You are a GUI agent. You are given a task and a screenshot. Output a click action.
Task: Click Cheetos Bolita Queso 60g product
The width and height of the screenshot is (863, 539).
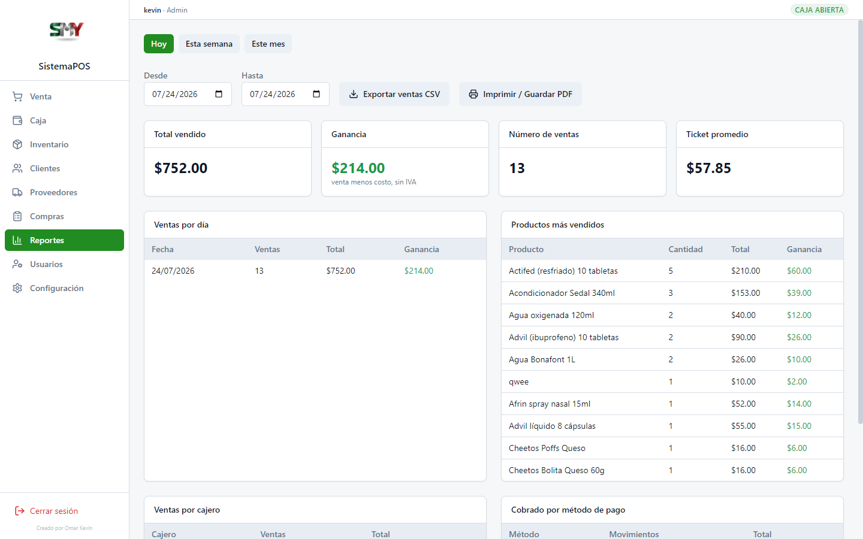pos(557,470)
